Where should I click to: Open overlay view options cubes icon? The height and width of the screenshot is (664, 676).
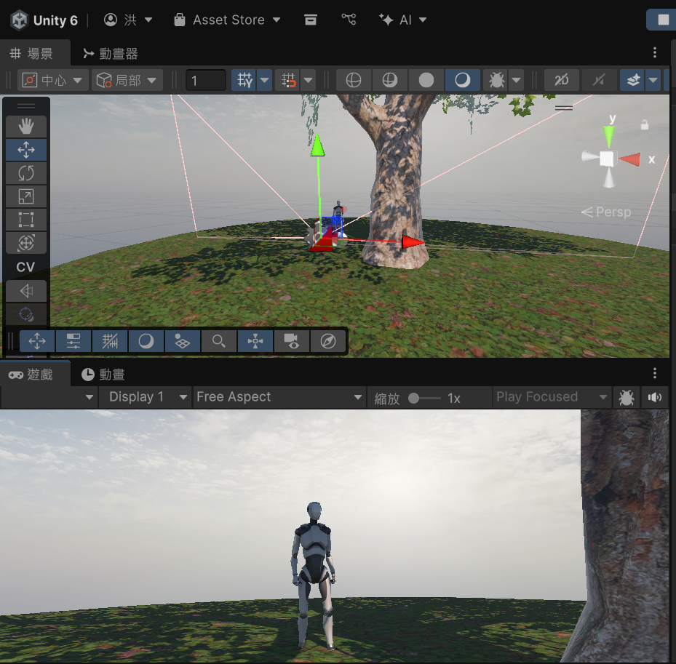coord(182,341)
